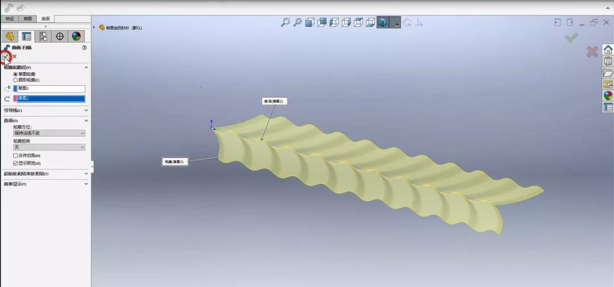Collapse the 轮廓和路径 section
Viewport: 614px width, 287px height.
point(86,67)
